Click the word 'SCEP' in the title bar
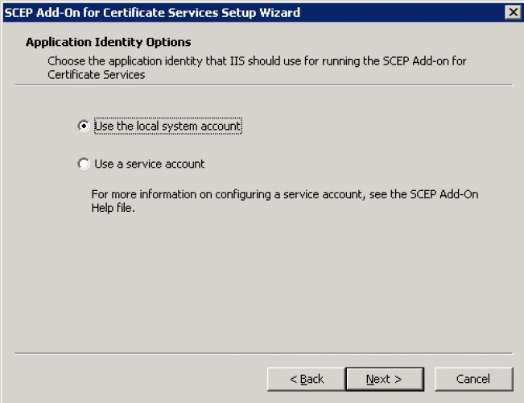524x403 pixels. coord(19,12)
